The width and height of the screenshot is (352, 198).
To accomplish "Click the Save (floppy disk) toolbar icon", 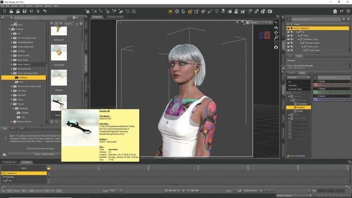I will [25, 11].
